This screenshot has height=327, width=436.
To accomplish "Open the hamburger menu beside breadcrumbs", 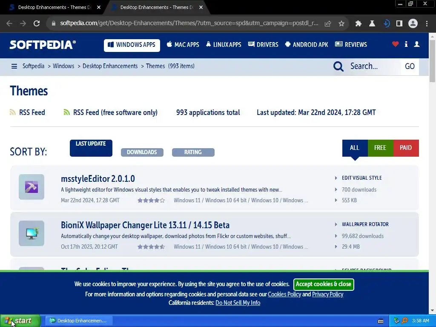I will (x=14, y=66).
